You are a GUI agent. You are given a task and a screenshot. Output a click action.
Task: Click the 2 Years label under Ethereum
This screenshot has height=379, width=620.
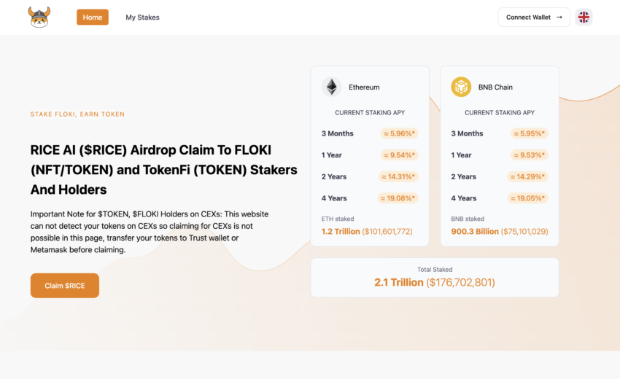coord(334,176)
